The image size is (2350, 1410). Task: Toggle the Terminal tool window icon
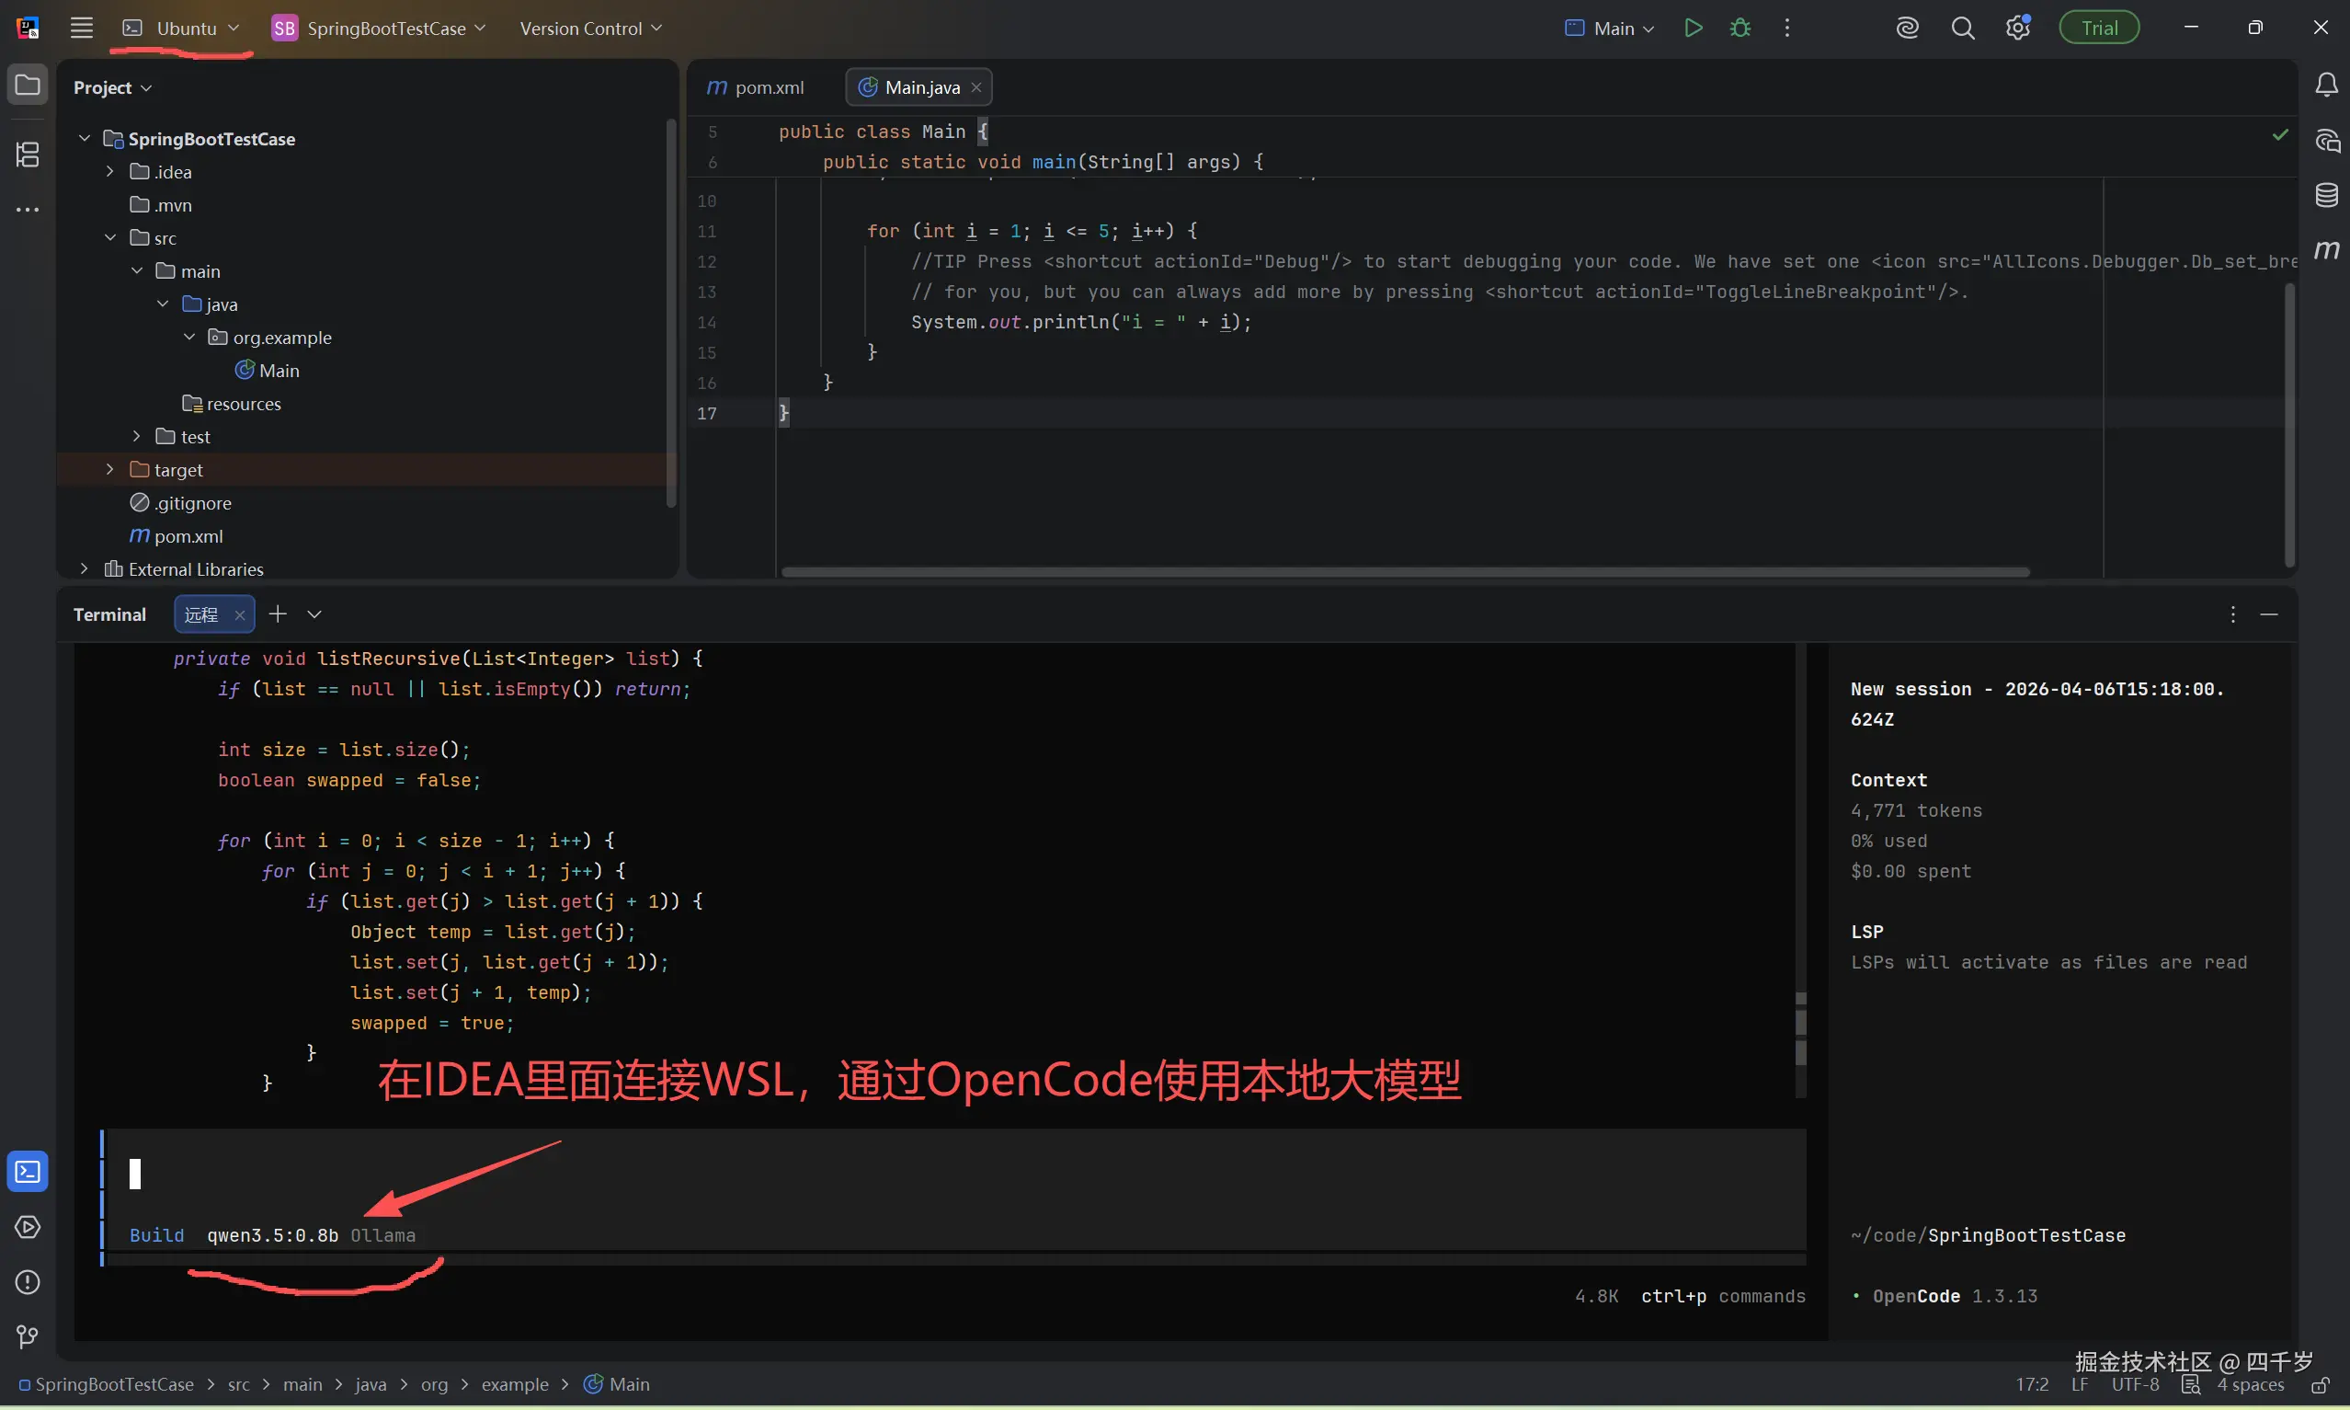[28, 1172]
